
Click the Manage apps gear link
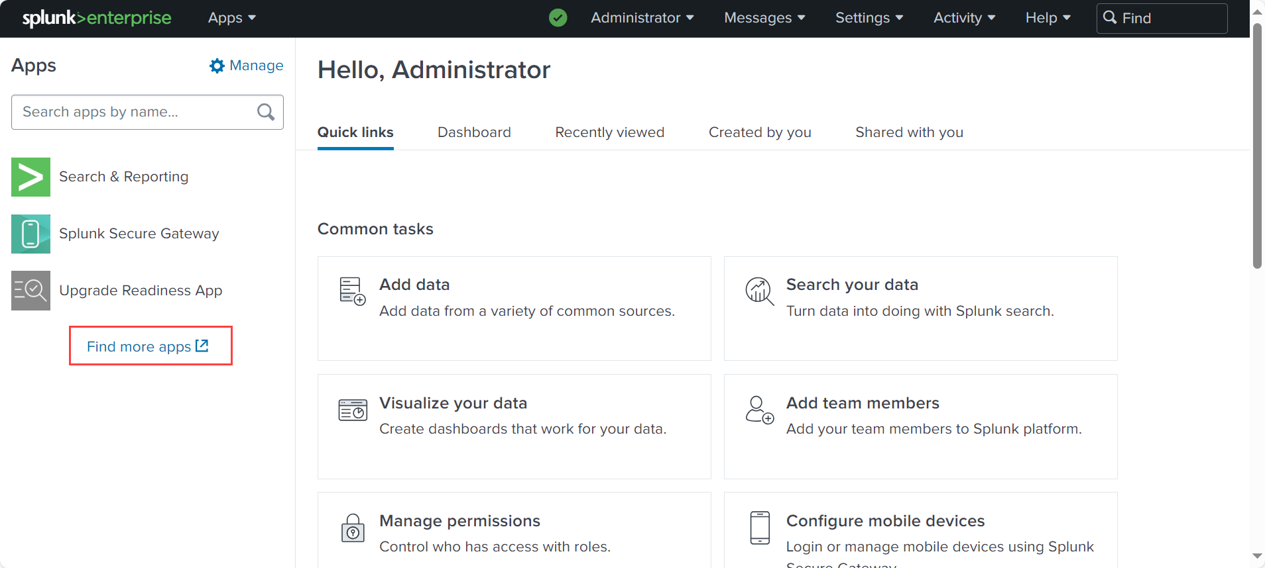(246, 66)
